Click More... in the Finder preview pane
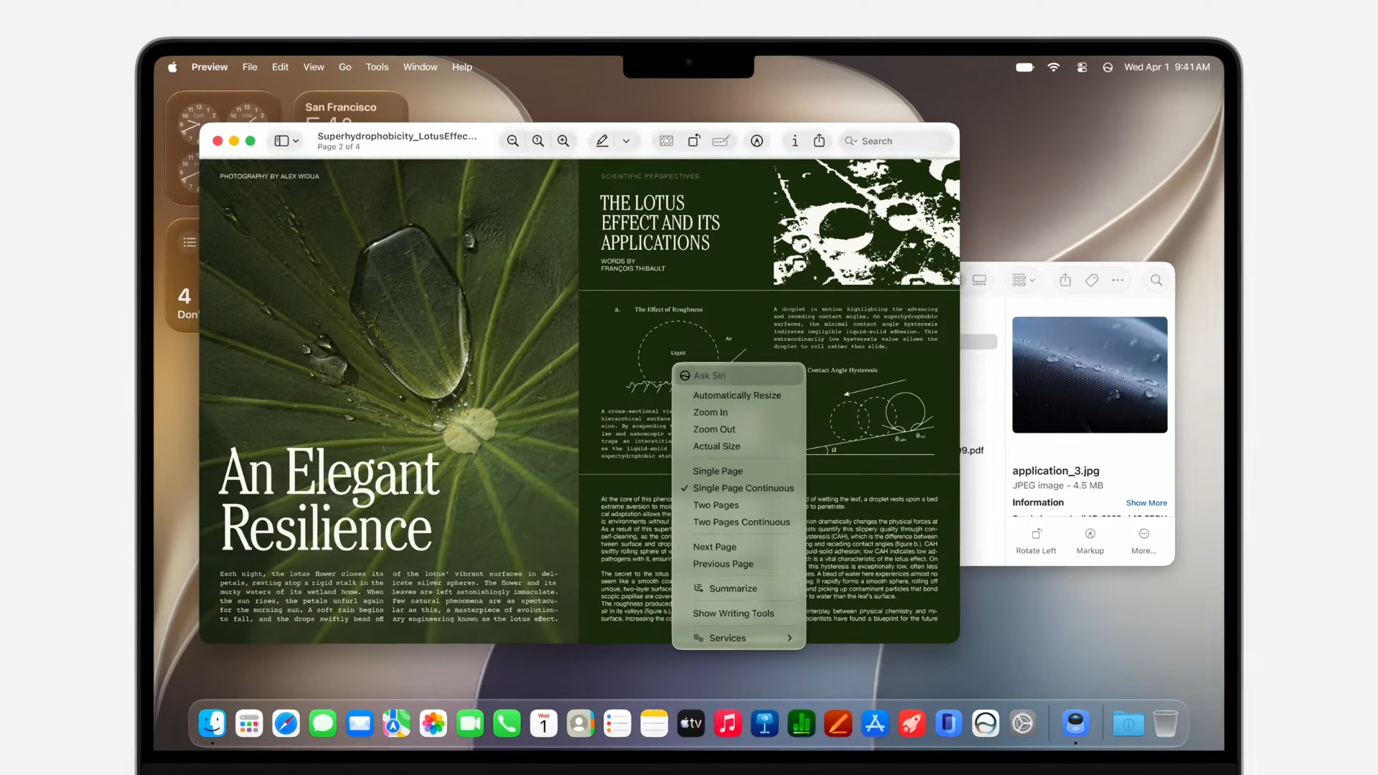Screen dimensions: 1378x775 click(x=1144, y=541)
